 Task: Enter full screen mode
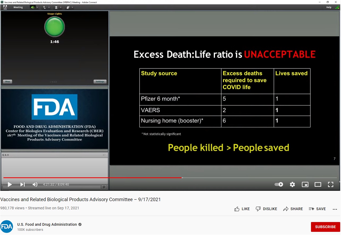coord(331,184)
